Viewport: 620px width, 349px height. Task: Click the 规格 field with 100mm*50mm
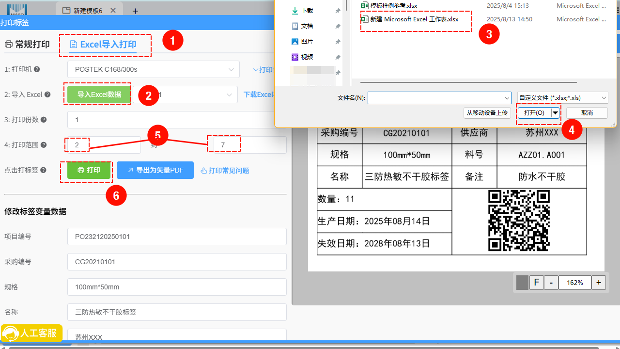point(177,287)
